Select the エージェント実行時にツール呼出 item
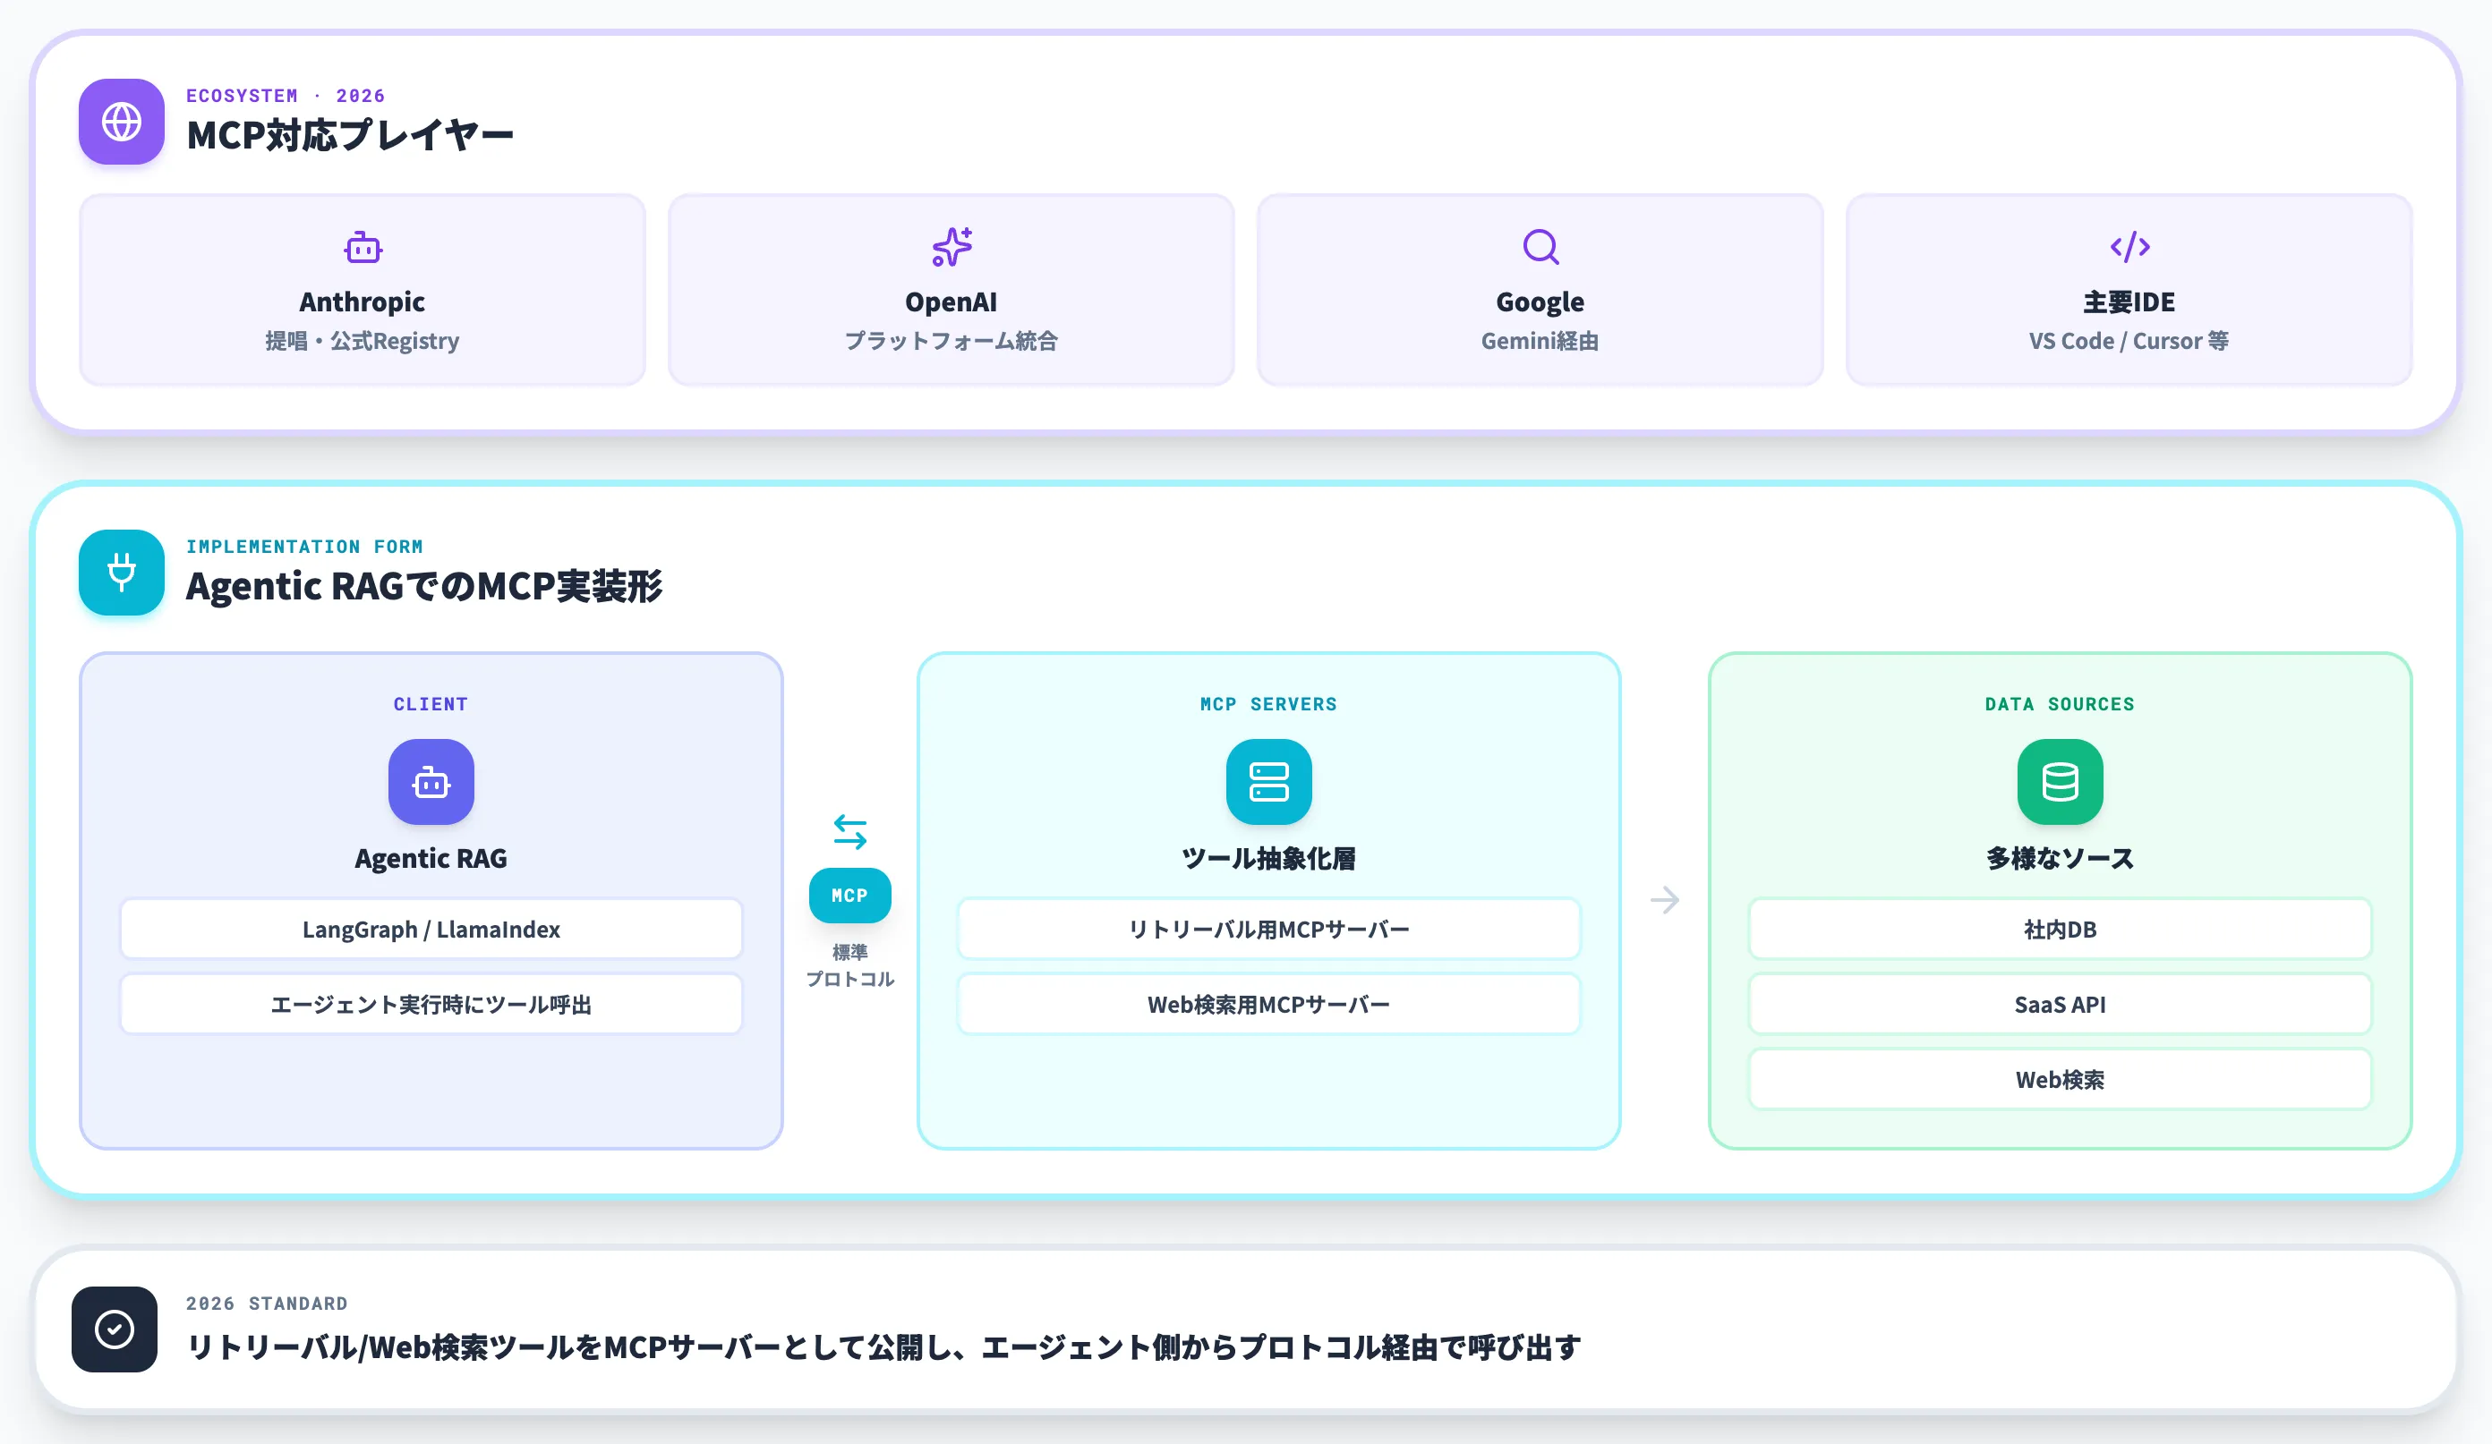Viewport: 2492px width, 1444px height. coord(431,1004)
